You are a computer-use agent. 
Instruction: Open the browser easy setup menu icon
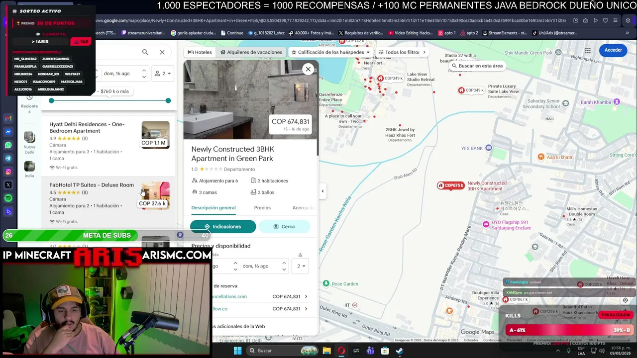(x=615, y=20)
